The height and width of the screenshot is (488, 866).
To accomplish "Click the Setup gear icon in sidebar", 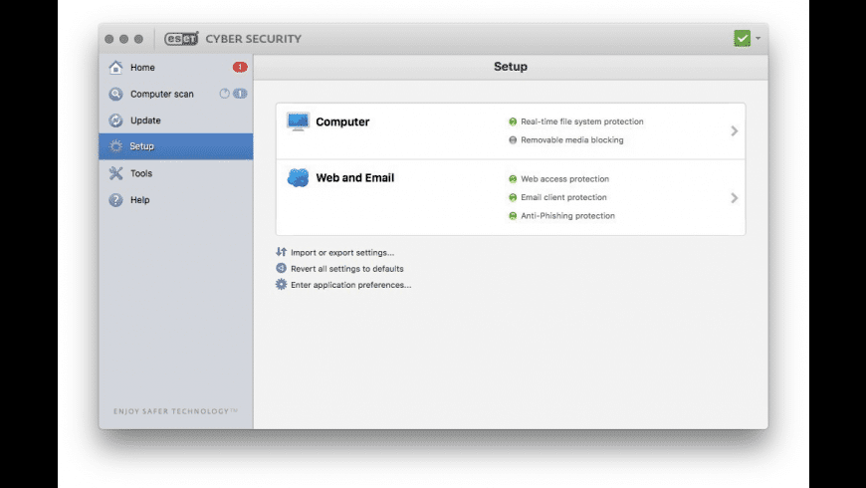I will (115, 146).
